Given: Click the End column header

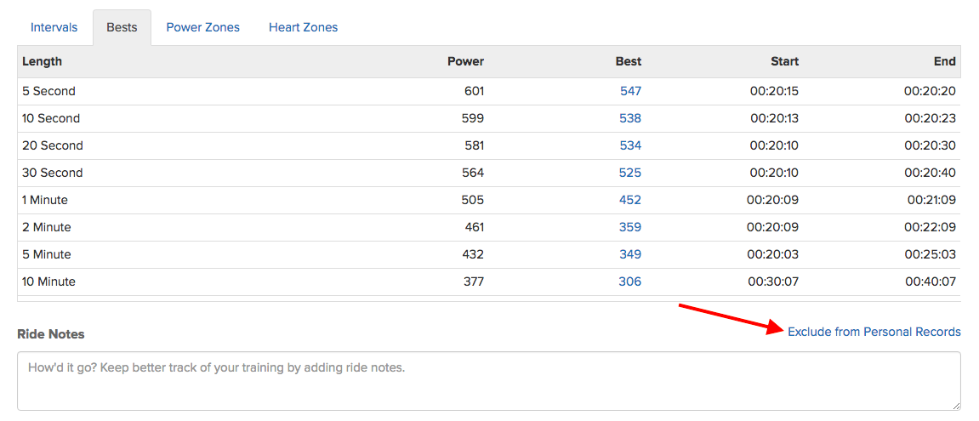Looking at the screenshot, I should tap(945, 61).
